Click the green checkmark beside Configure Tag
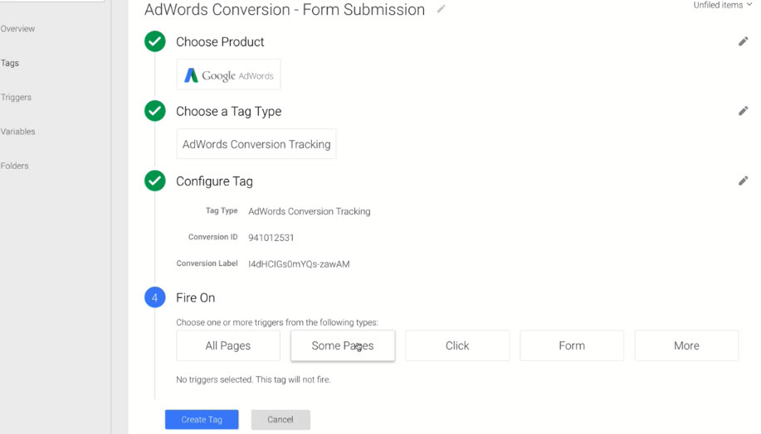The image size is (761, 434). point(155,181)
